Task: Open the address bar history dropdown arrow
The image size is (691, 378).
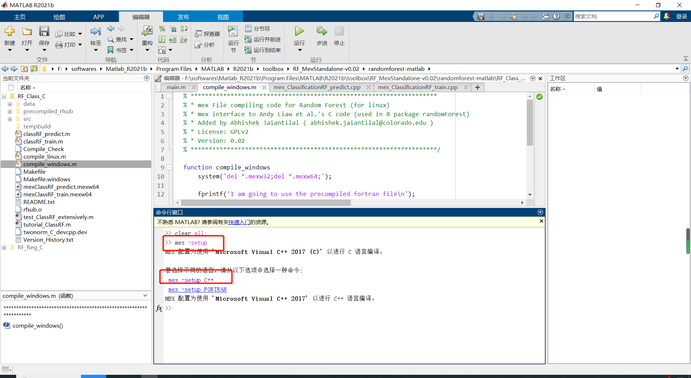Action: coord(677,69)
